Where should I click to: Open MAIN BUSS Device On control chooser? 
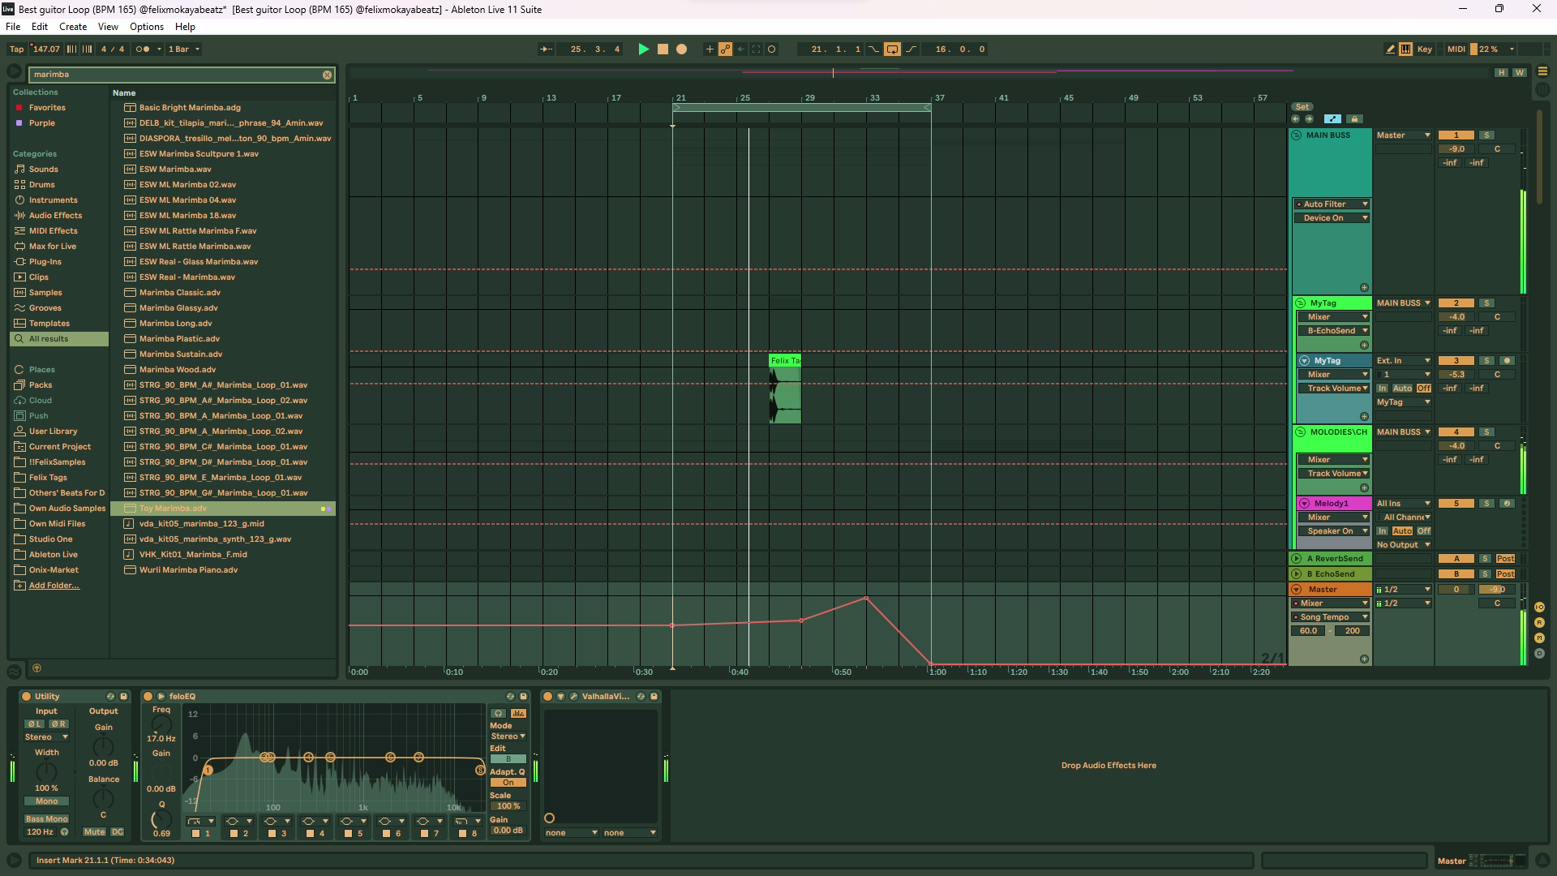click(1332, 218)
